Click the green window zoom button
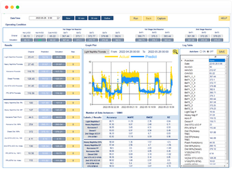The height and width of the screenshot is (169, 232). [x=17, y=7]
